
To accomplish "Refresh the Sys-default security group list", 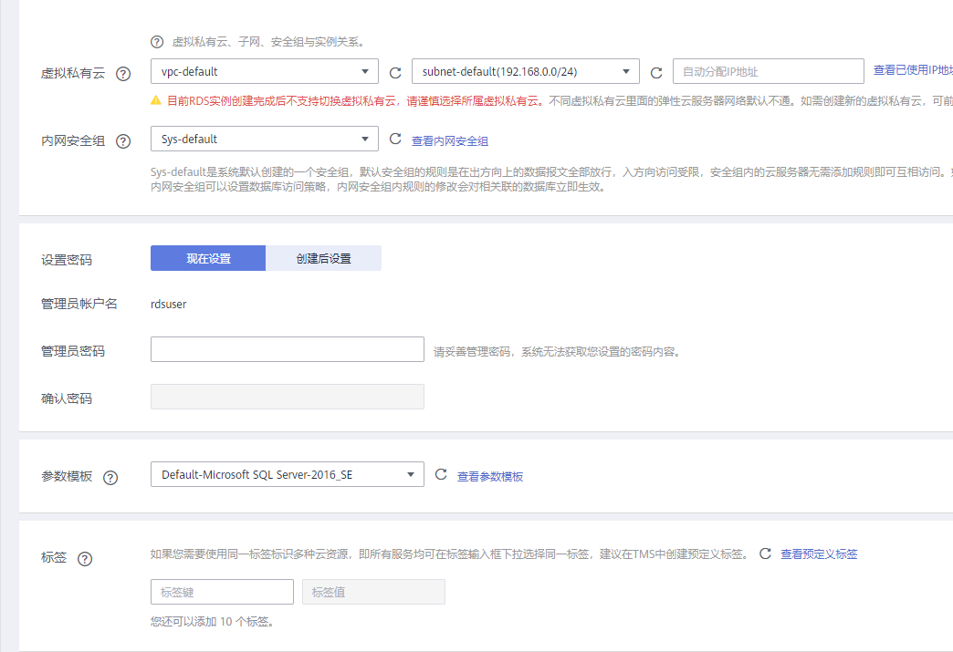I will coord(395,139).
